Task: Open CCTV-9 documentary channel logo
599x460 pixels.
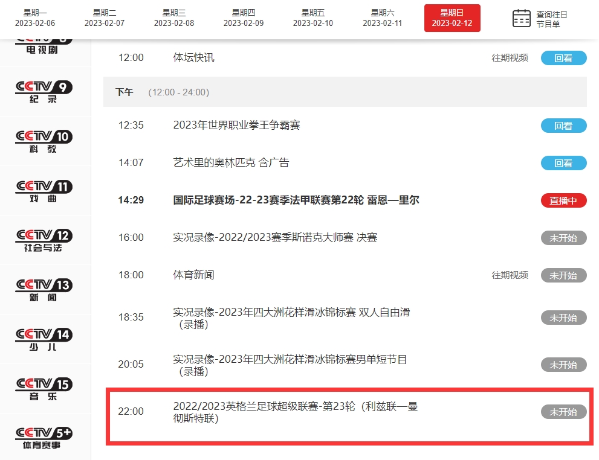Action: [44, 92]
